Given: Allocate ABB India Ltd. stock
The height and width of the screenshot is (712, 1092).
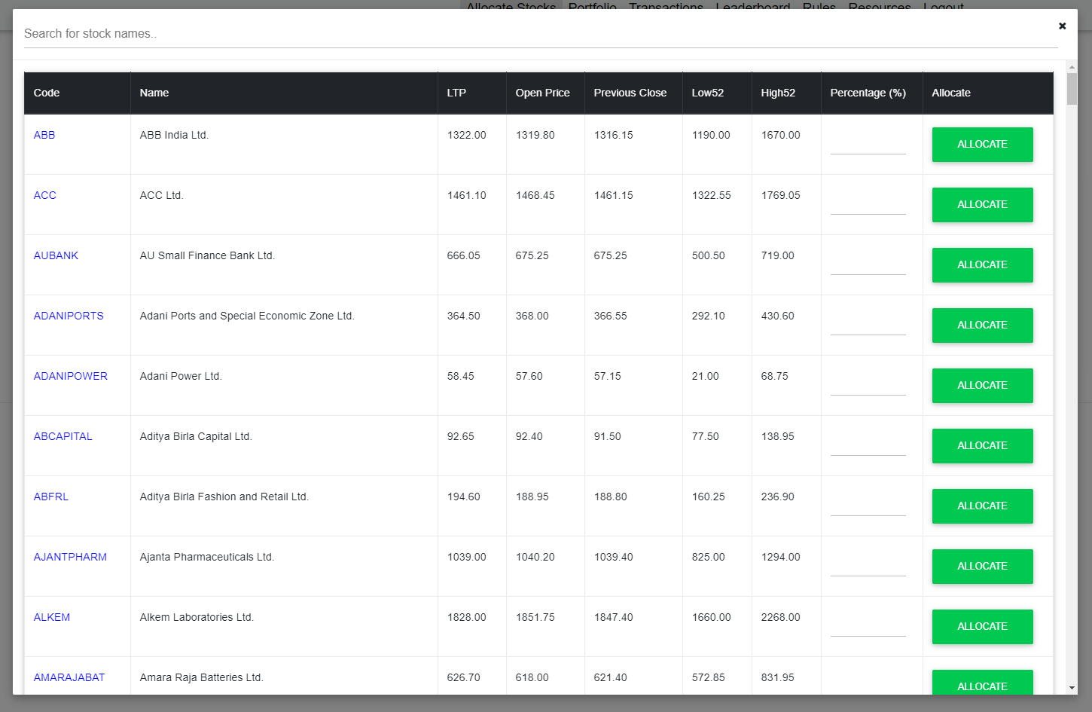Looking at the screenshot, I should tap(982, 145).
